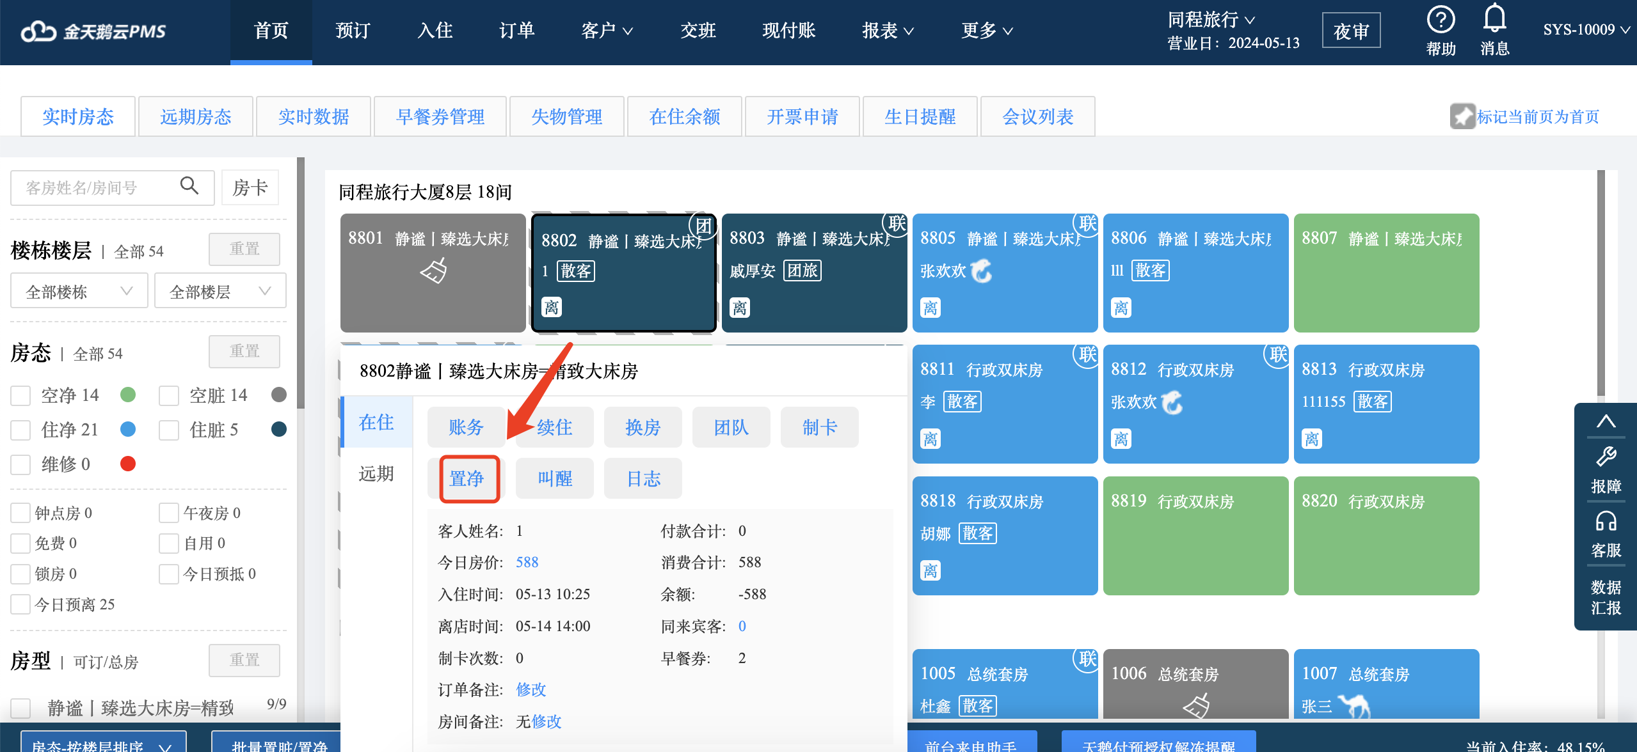Click the red 维修 color dot
Image resolution: width=1637 pixels, height=752 pixels.
pos(128,464)
